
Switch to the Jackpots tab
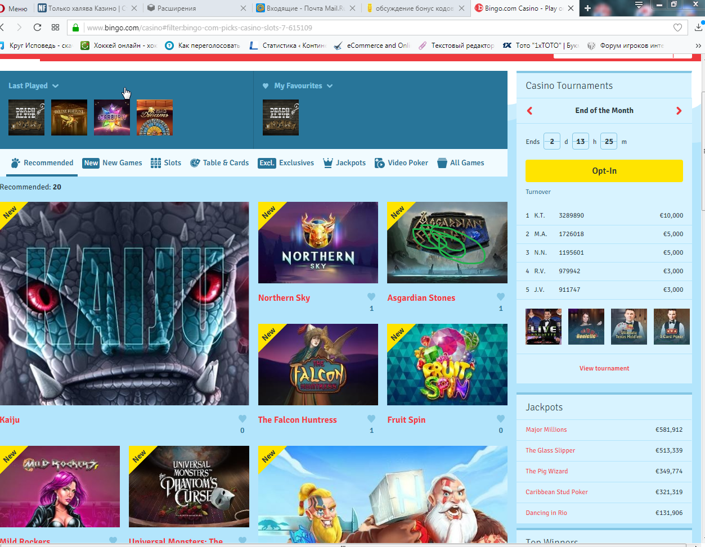[344, 163]
